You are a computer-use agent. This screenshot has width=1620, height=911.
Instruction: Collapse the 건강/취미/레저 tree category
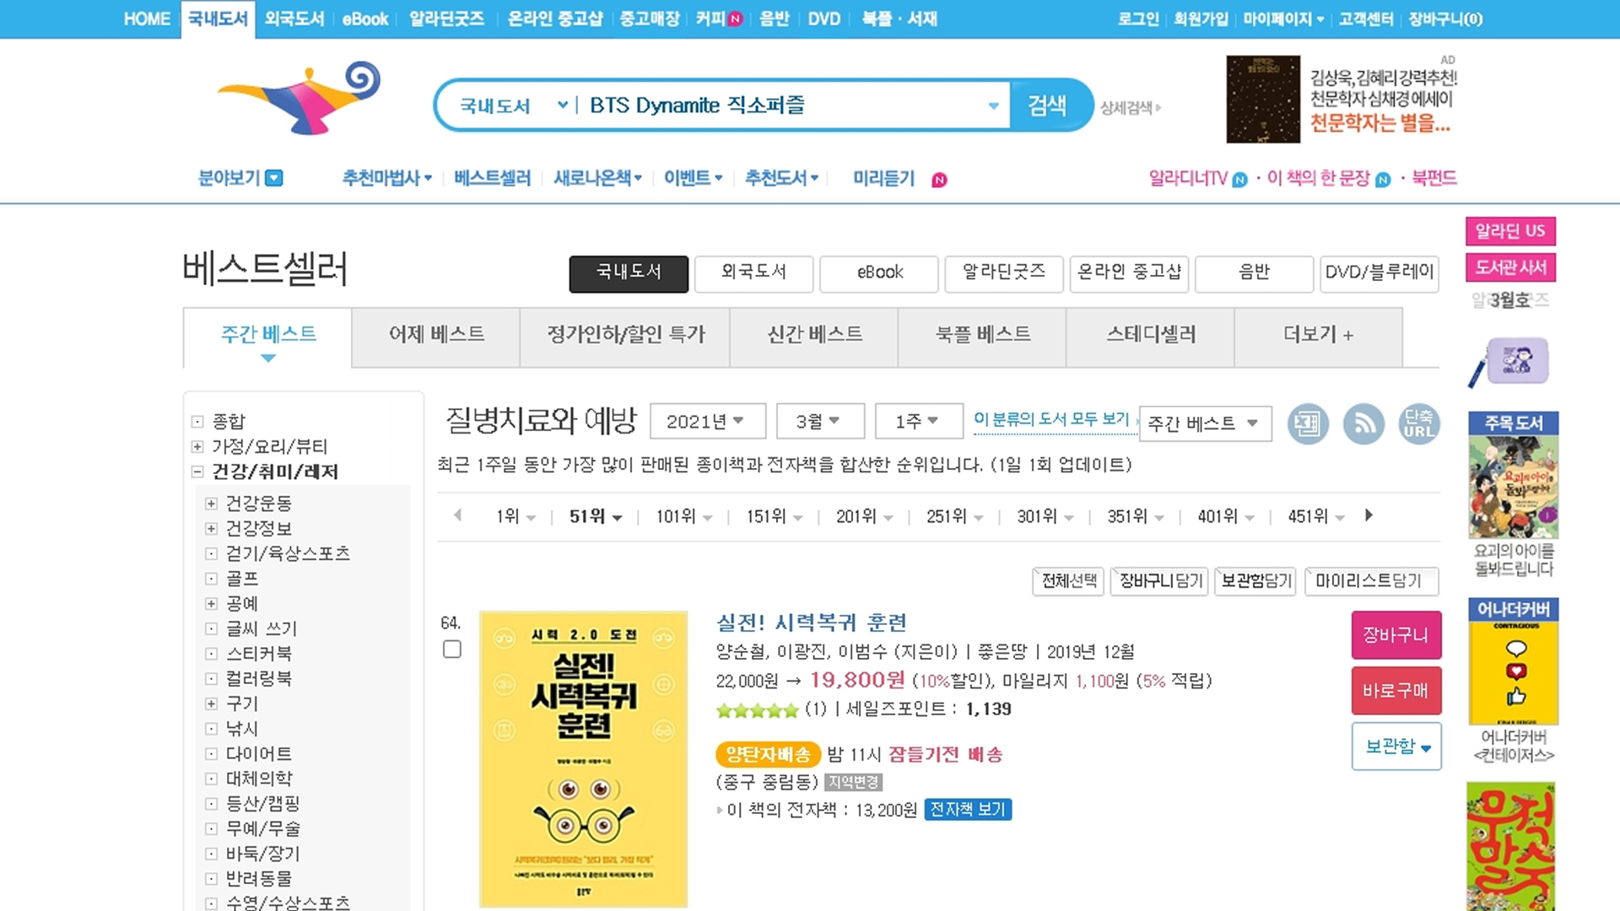(x=197, y=472)
